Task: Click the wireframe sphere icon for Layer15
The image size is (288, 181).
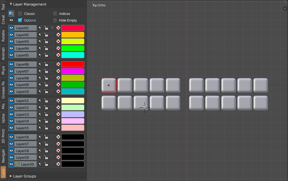Action: click(x=58, y=128)
